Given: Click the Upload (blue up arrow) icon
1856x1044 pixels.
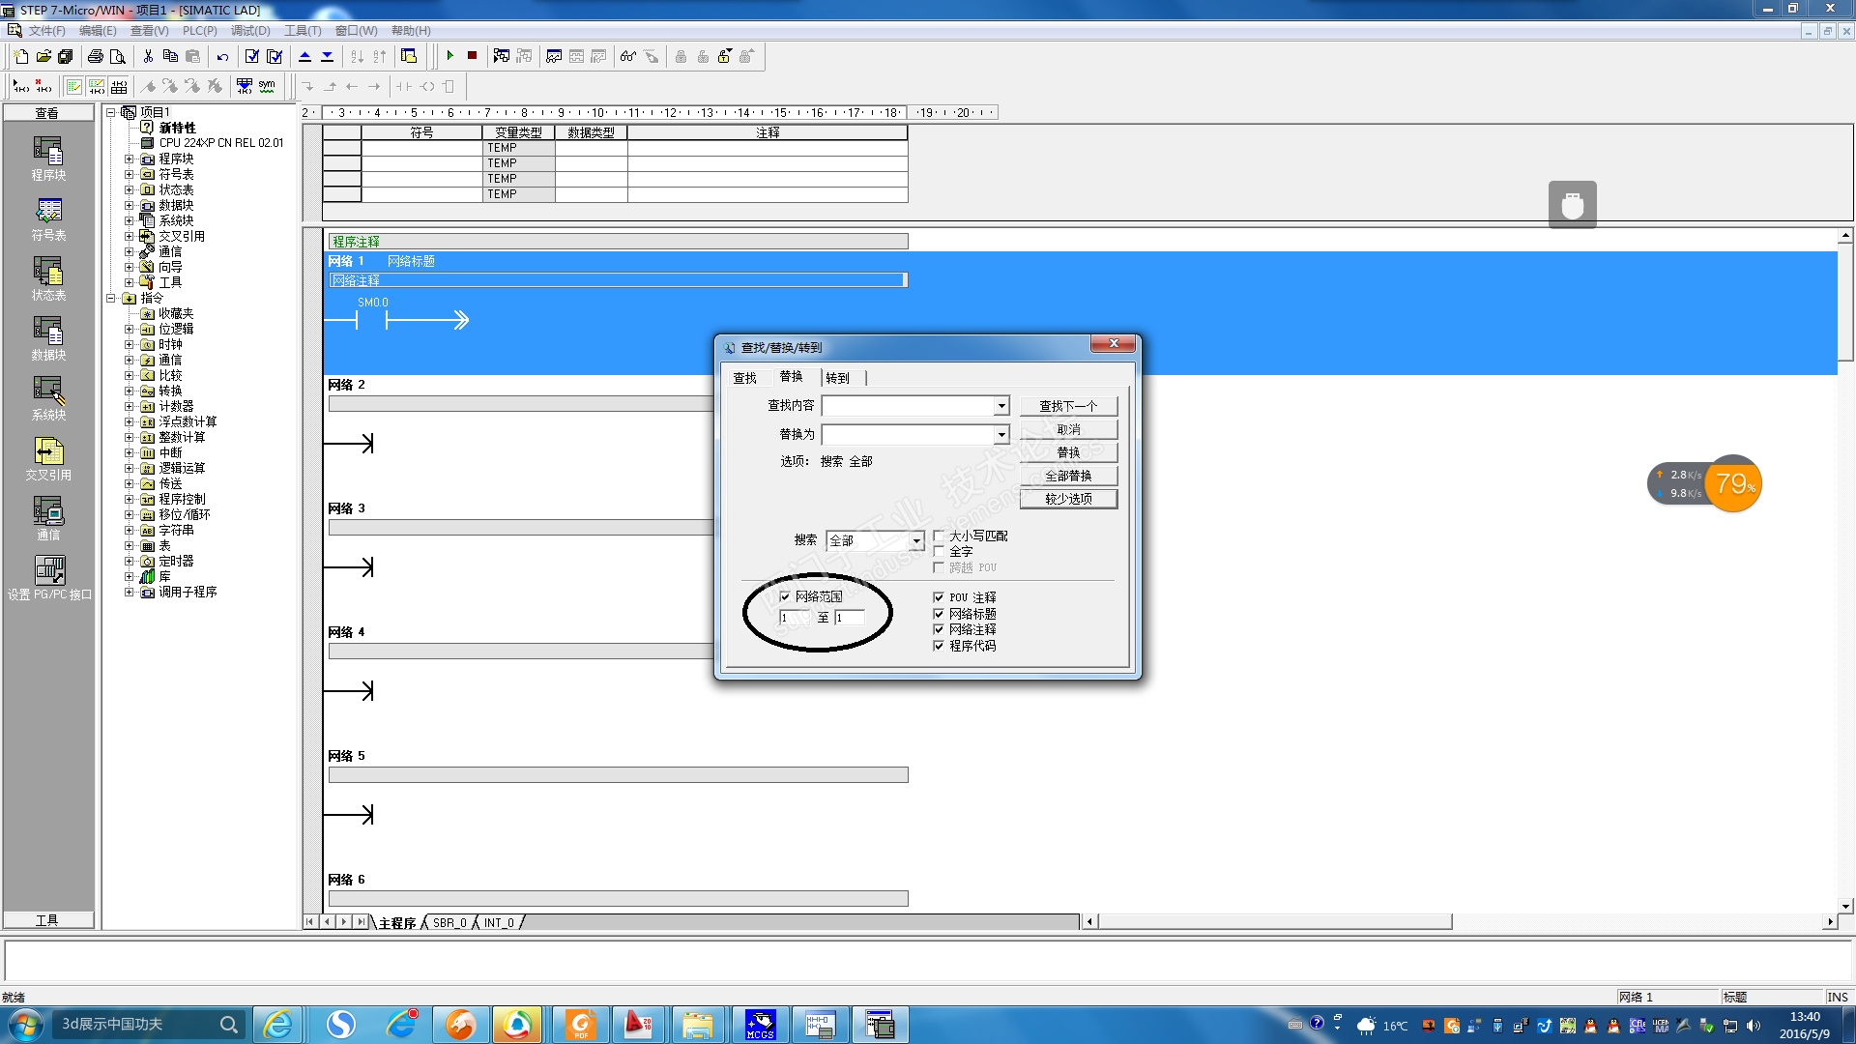Looking at the screenshot, I should (304, 56).
